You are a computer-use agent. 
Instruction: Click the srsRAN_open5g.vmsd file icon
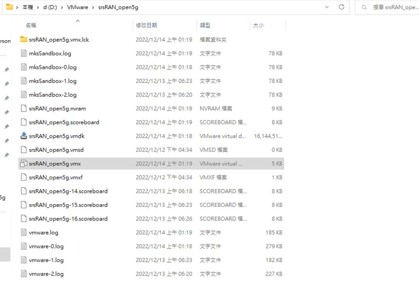tap(24, 150)
